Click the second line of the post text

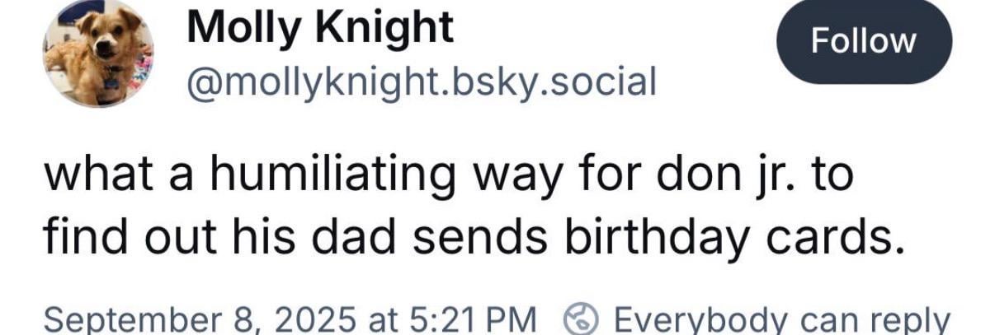pyautogui.click(x=469, y=238)
